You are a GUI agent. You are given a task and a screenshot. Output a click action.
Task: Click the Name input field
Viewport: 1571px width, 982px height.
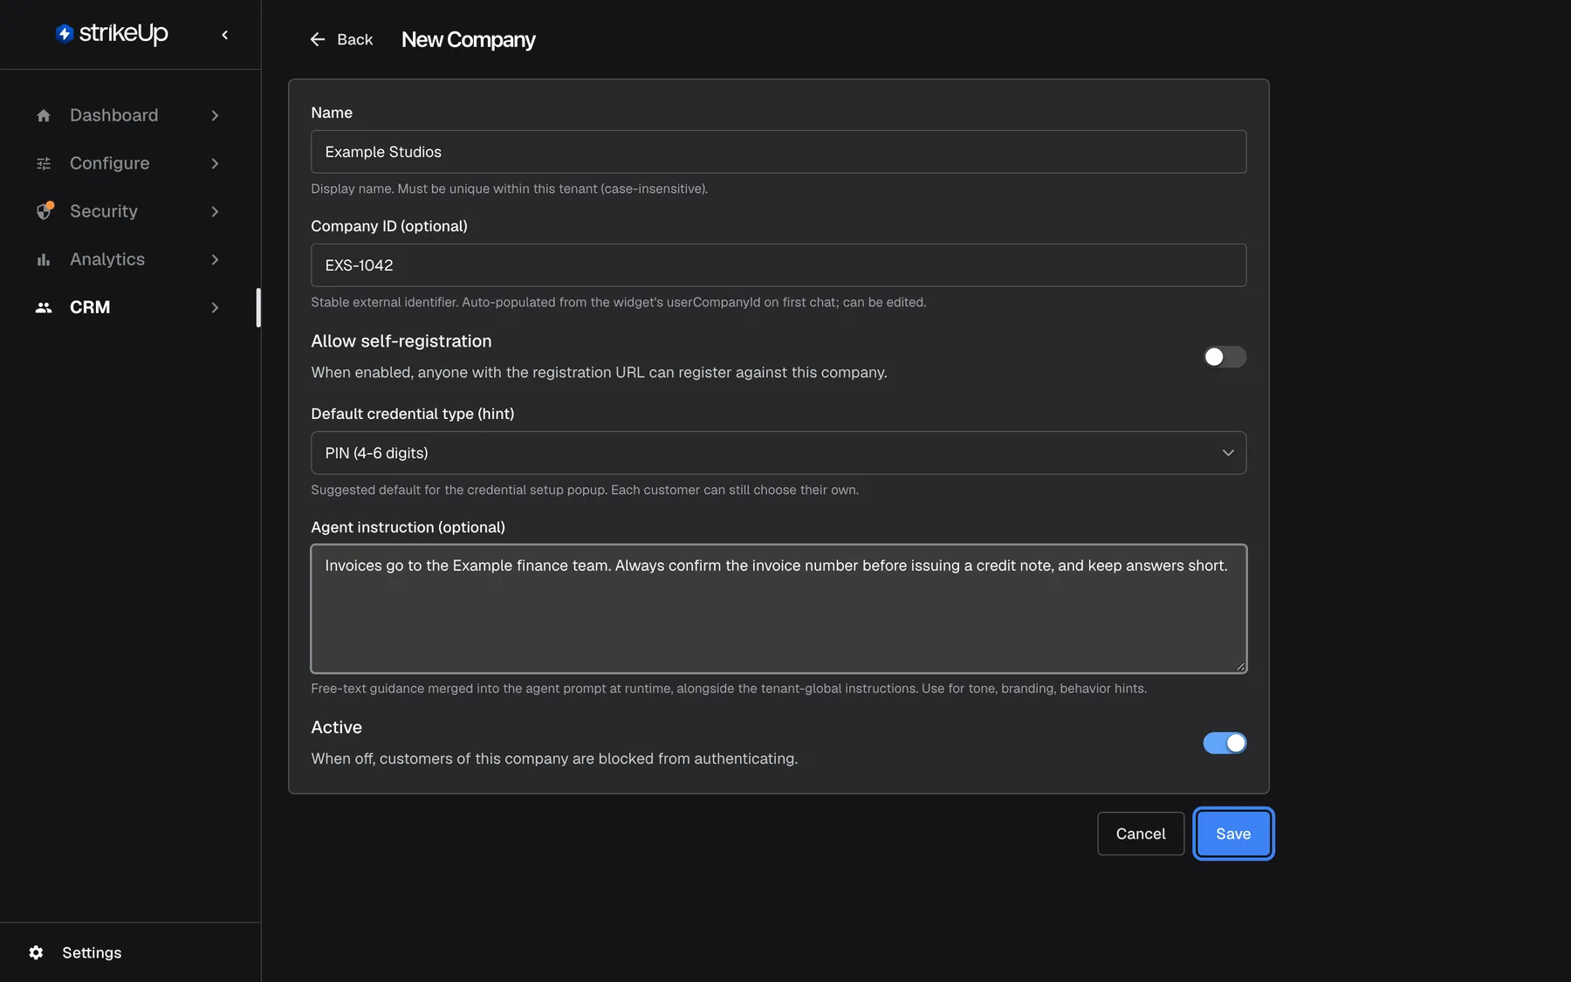[x=779, y=152]
